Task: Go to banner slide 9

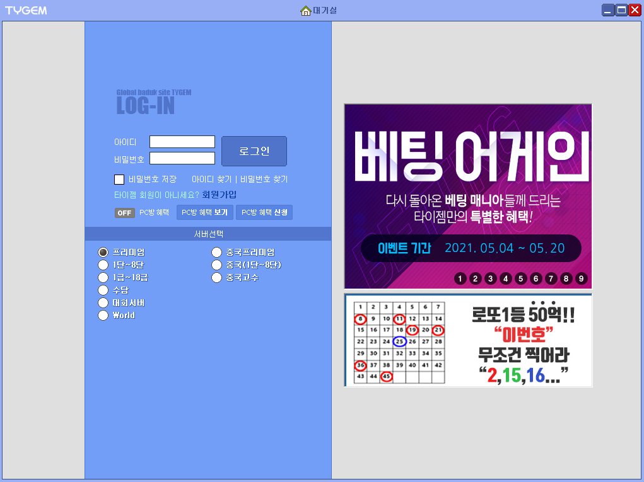Action: [x=581, y=278]
